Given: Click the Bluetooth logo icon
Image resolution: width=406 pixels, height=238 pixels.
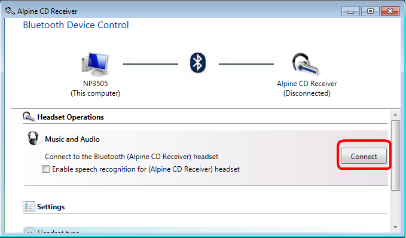Looking at the screenshot, I should click(198, 63).
